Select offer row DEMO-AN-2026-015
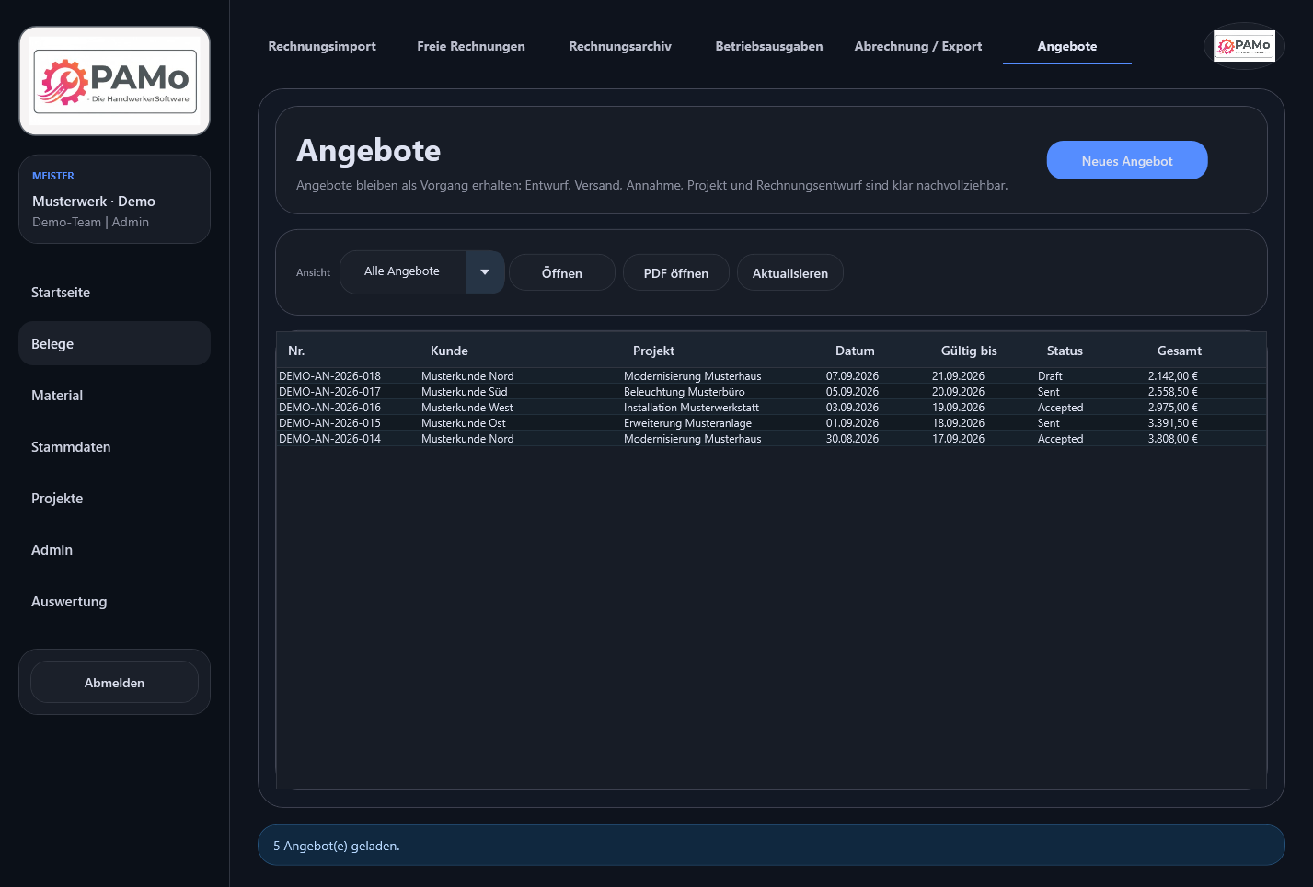 pyautogui.click(x=771, y=423)
